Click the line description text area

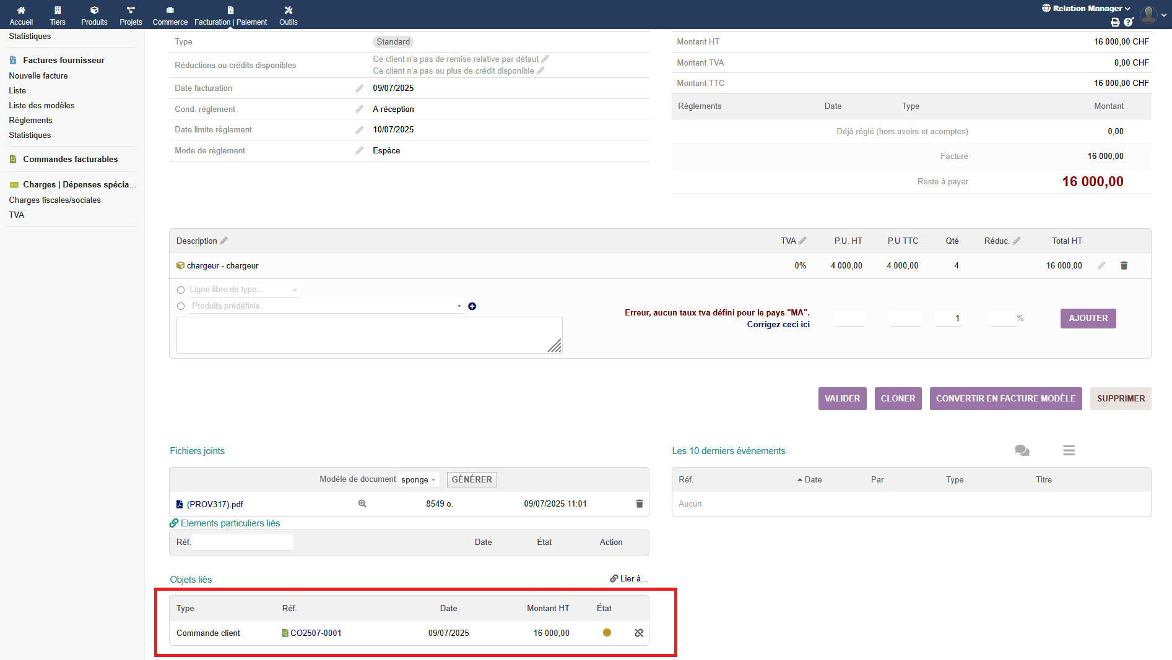point(369,335)
